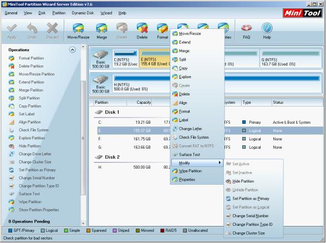The image size is (326, 243).
Task: Collapse the Operations panel chevron
Action: pyautogui.click(x=72, y=50)
